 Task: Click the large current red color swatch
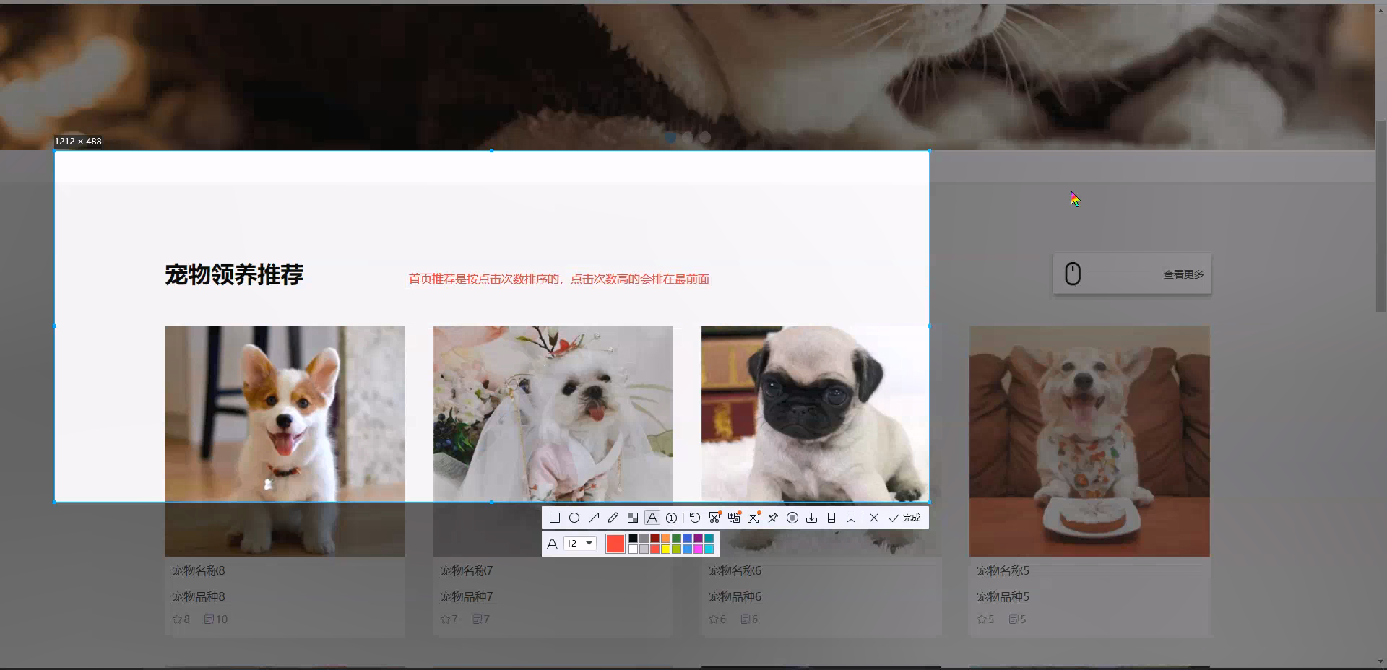point(615,544)
